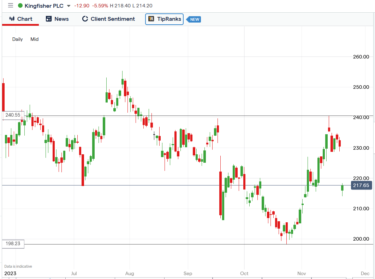Click the Nov label on time axis
This screenshot has width=375, height=279.
(x=302, y=273)
